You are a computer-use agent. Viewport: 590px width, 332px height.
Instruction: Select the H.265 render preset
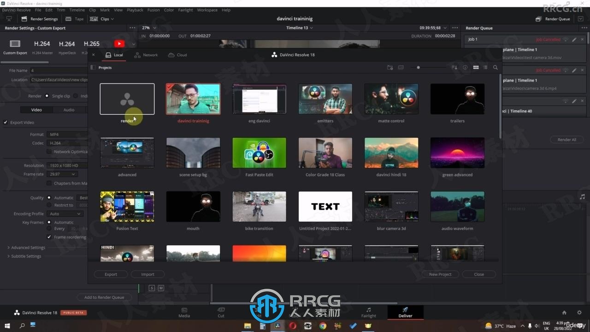[x=92, y=44]
